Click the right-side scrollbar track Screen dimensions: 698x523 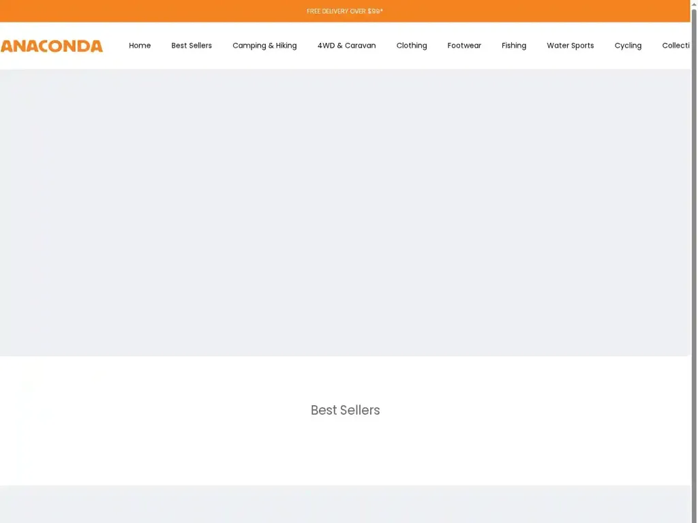(693, 272)
